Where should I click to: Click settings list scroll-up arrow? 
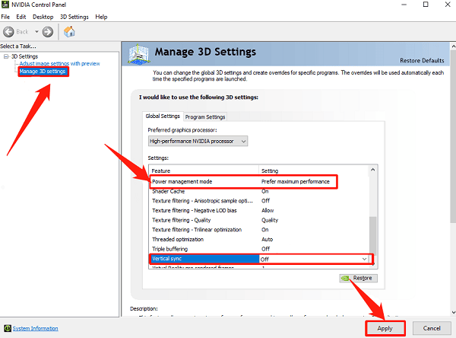click(x=373, y=170)
